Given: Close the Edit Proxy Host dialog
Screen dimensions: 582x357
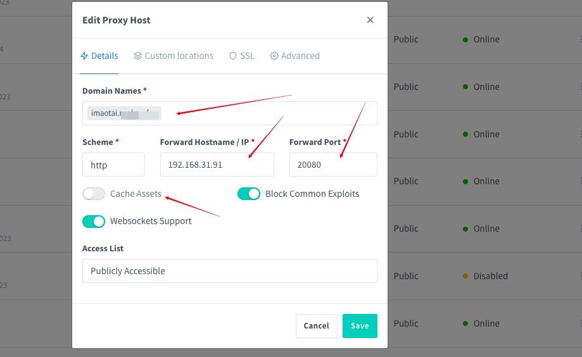Looking at the screenshot, I should [x=370, y=20].
